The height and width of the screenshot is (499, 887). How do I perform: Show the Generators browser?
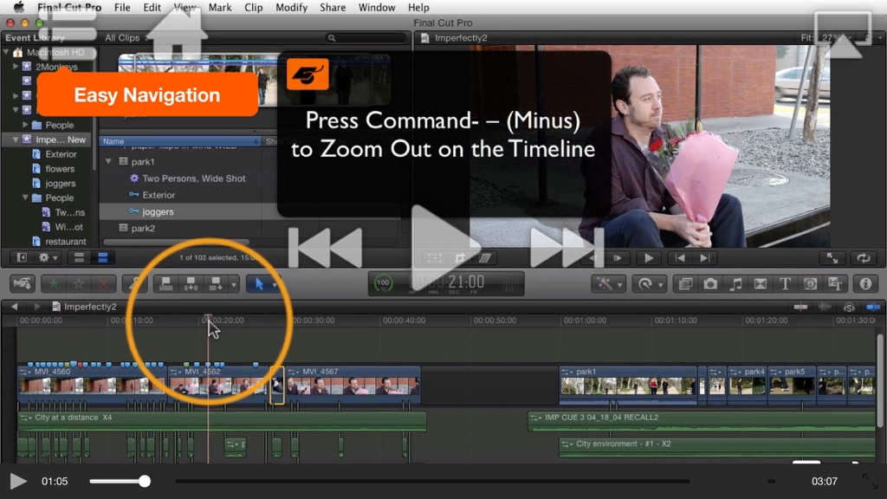pos(810,283)
